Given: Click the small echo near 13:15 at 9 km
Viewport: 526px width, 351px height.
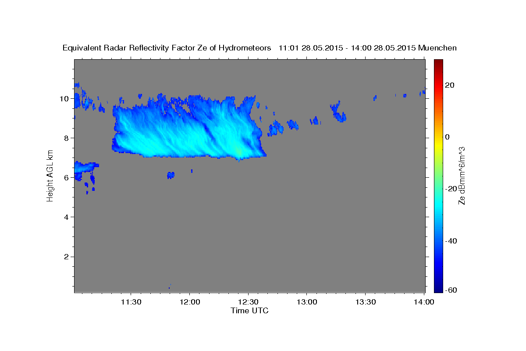Looking at the screenshot, I should [x=338, y=112].
